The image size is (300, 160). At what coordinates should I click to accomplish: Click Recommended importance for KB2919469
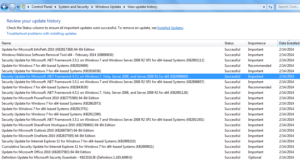pos(260,65)
